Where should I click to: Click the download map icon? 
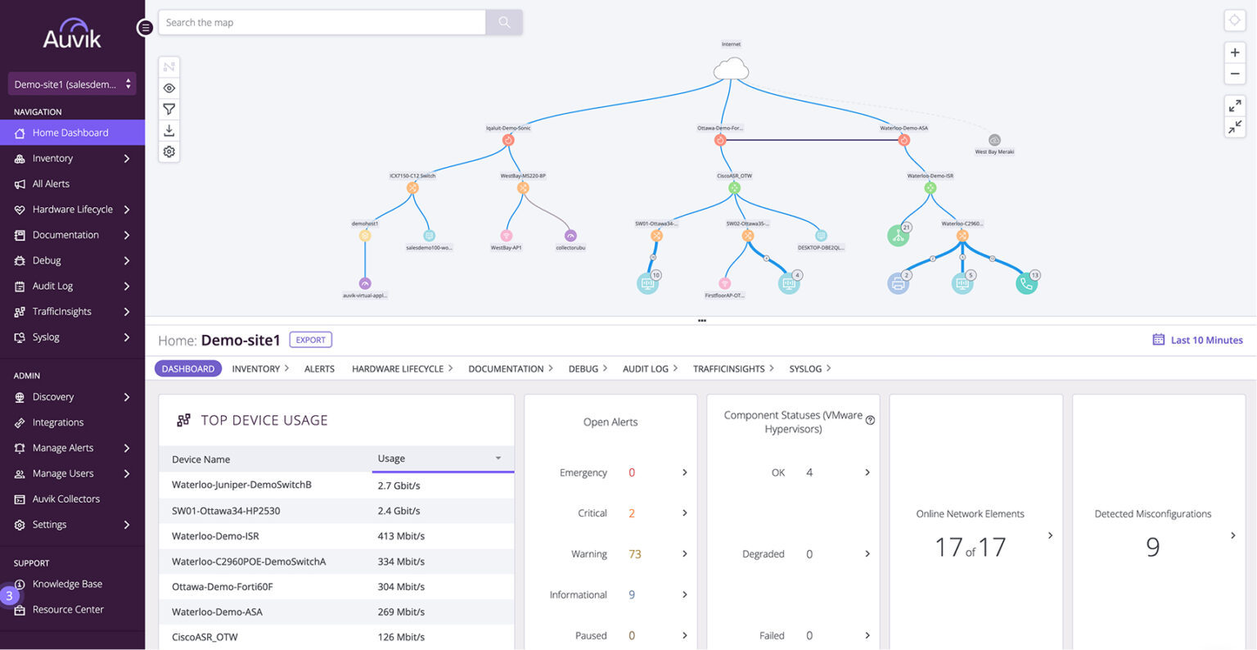(169, 131)
